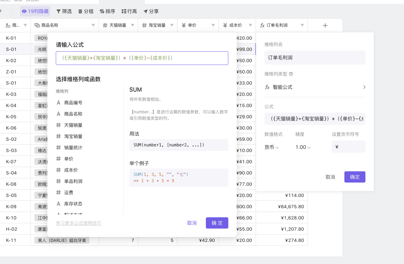Choose 库存状态 in the field list
Screen dimensions: 404x264
tap(73, 204)
